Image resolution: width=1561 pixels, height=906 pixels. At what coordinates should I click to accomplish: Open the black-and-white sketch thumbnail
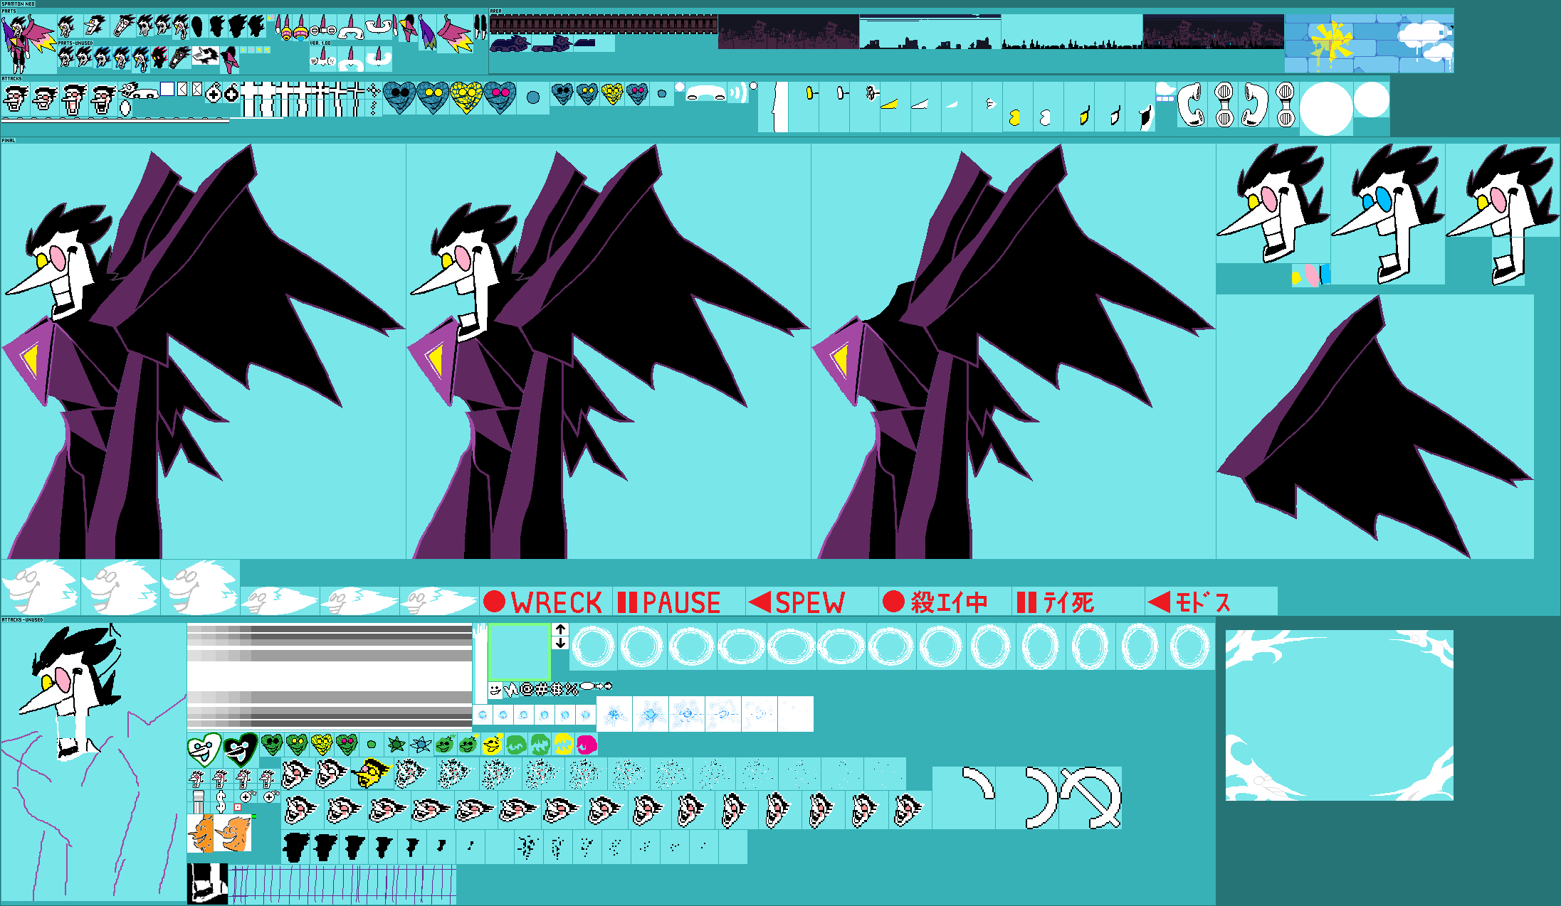pos(207,884)
